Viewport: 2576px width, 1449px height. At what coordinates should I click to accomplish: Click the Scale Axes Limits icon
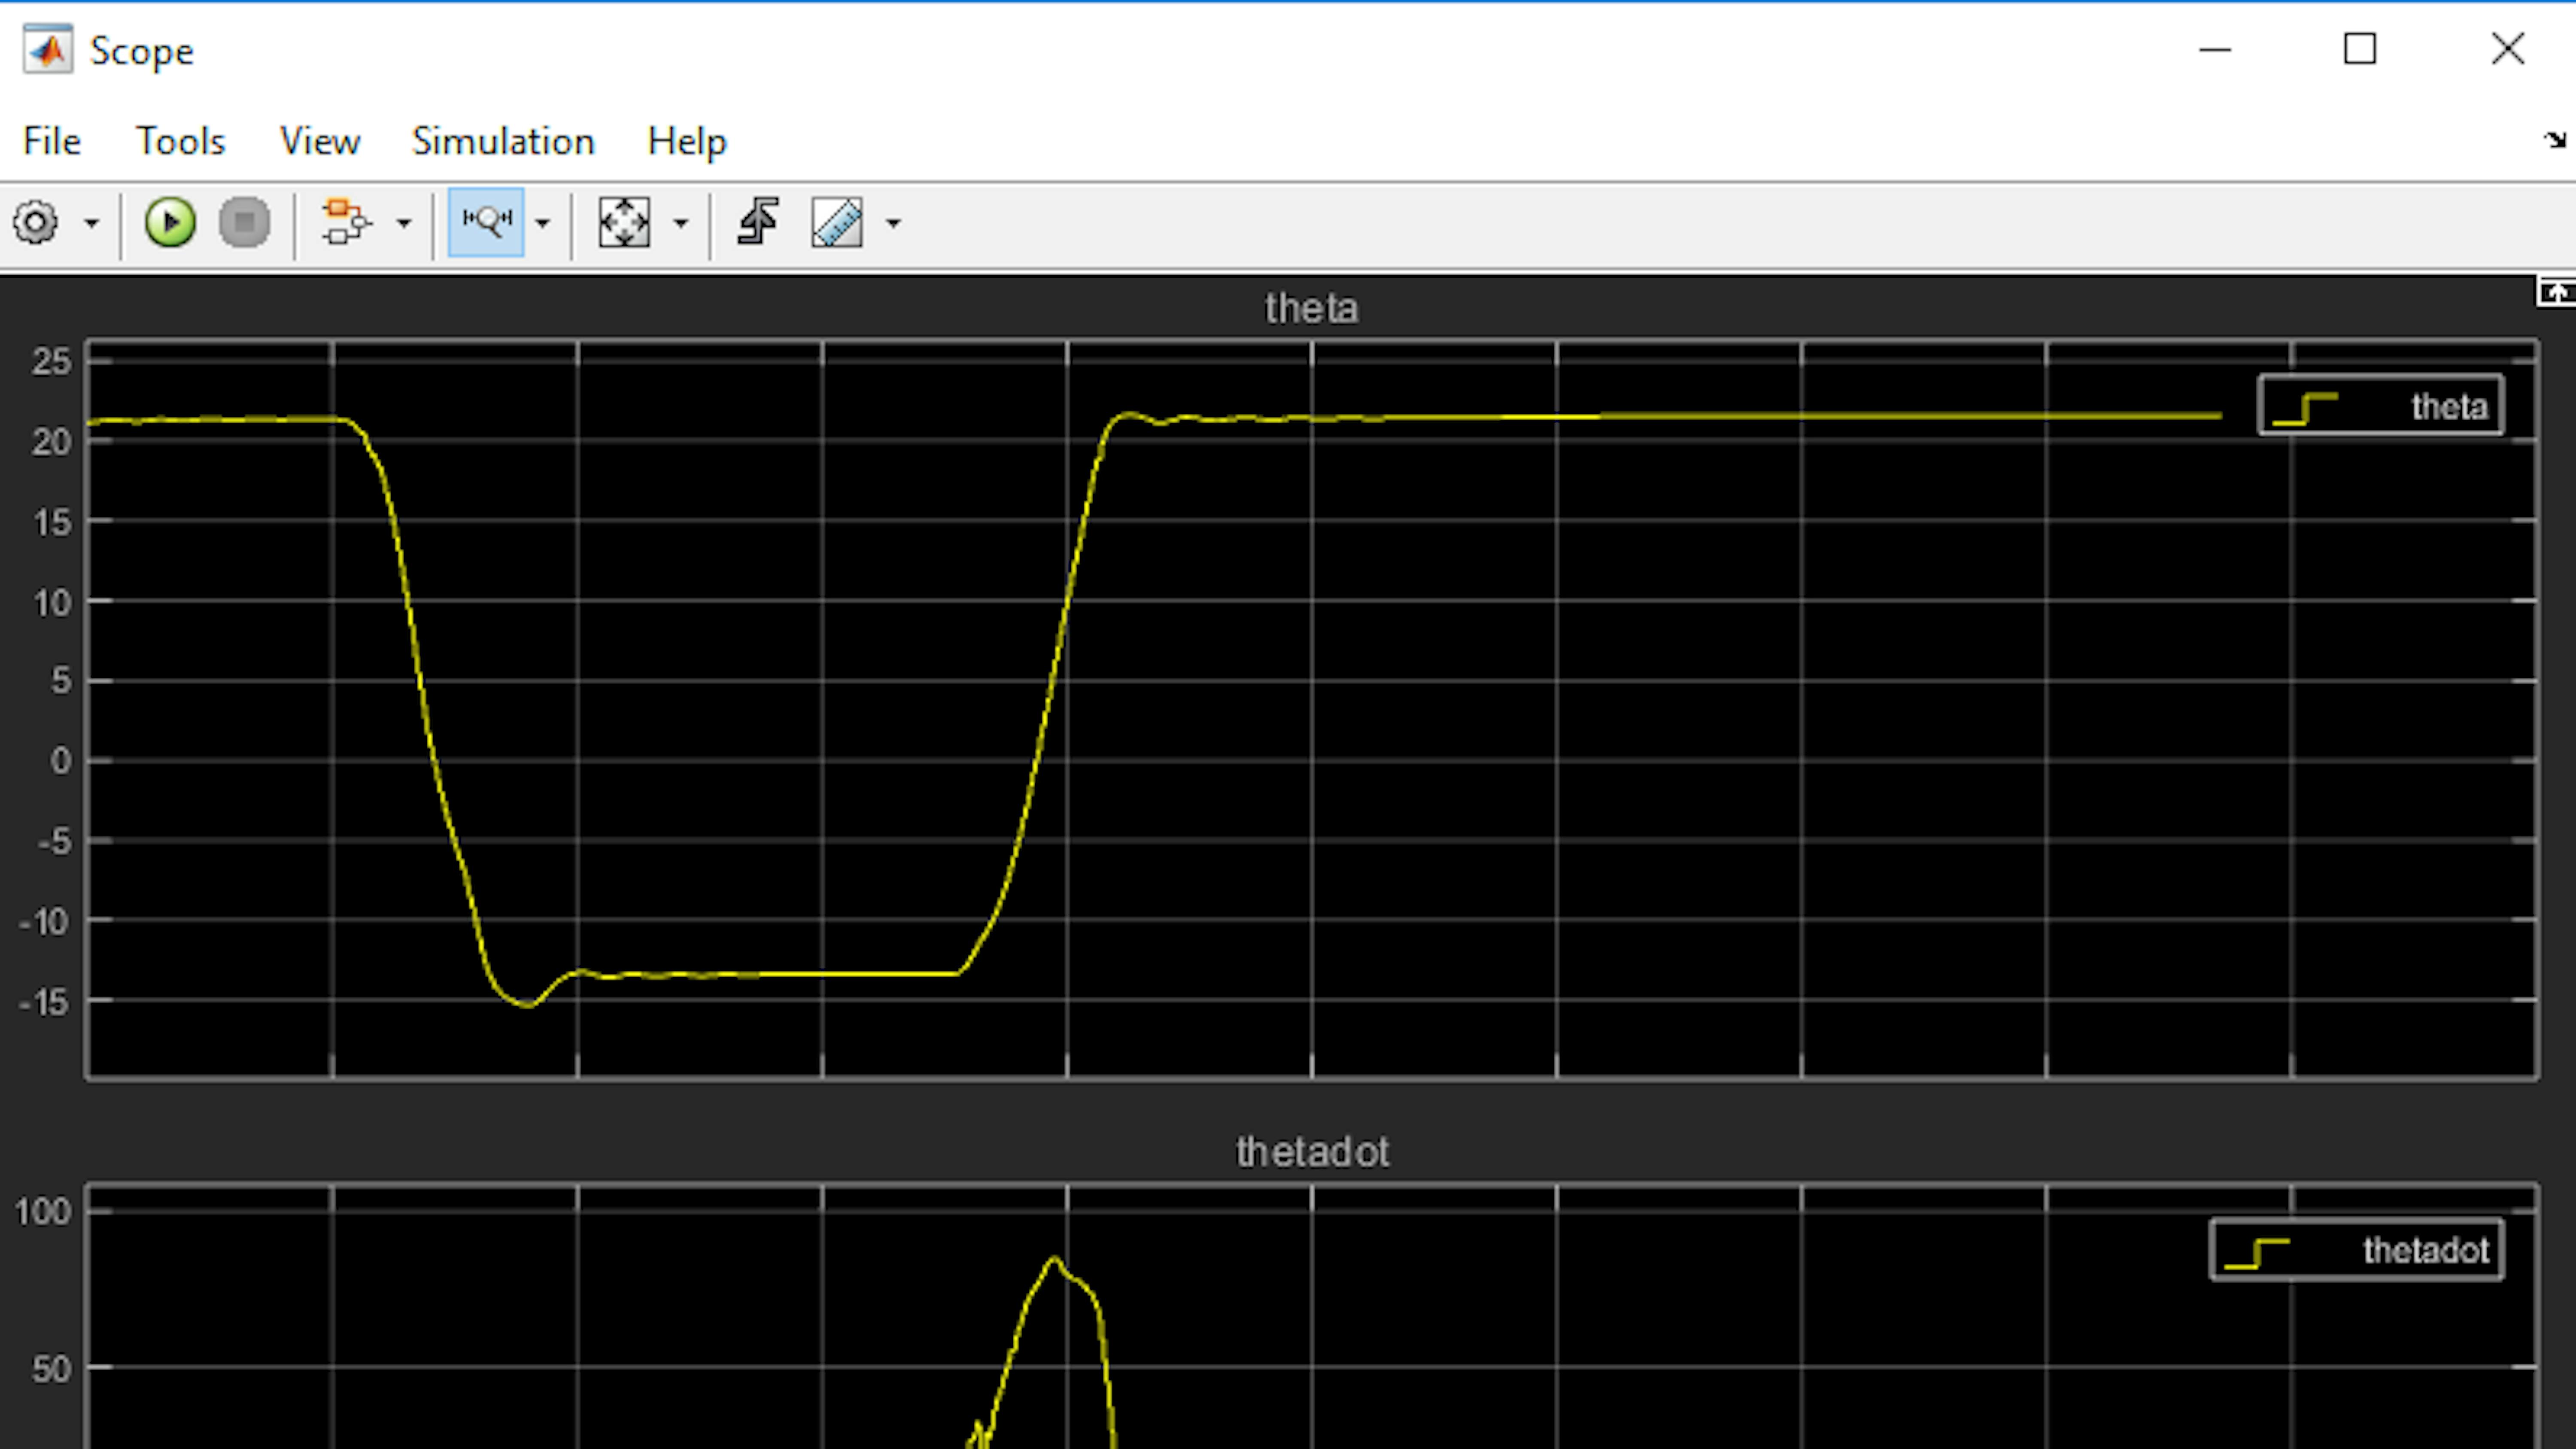(624, 222)
